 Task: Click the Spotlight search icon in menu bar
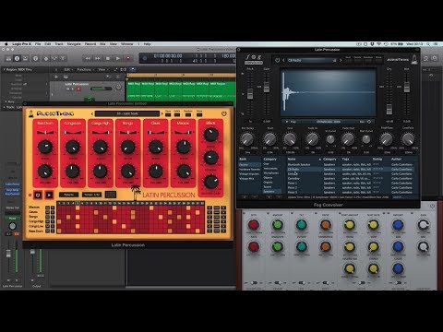click(x=428, y=44)
